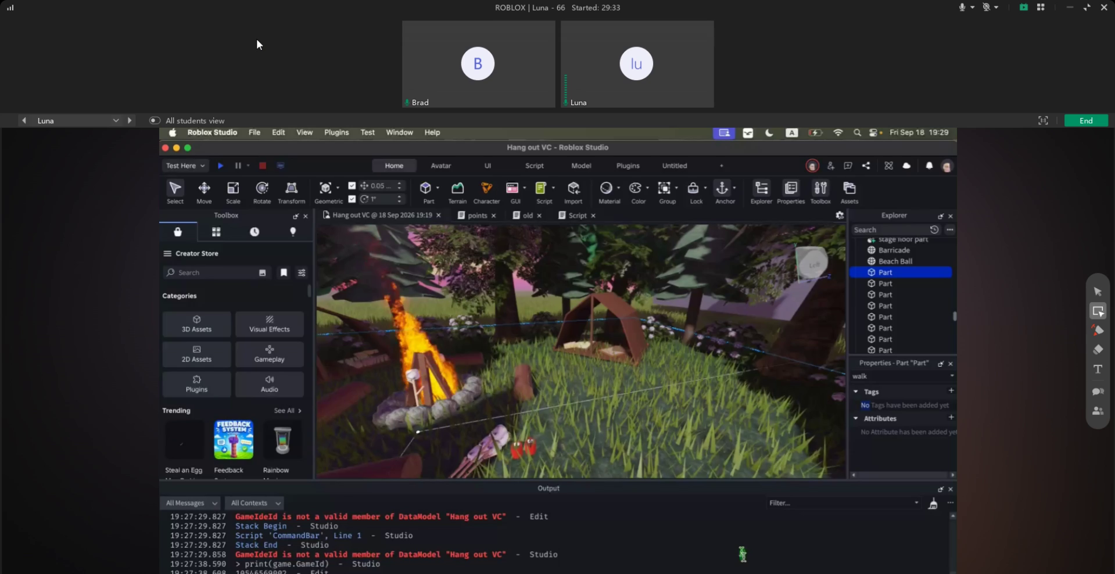
Task: Switch to the Model ribbon tab
Action: coord(581,166)
